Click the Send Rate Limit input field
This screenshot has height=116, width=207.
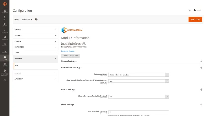click(138, 112)
